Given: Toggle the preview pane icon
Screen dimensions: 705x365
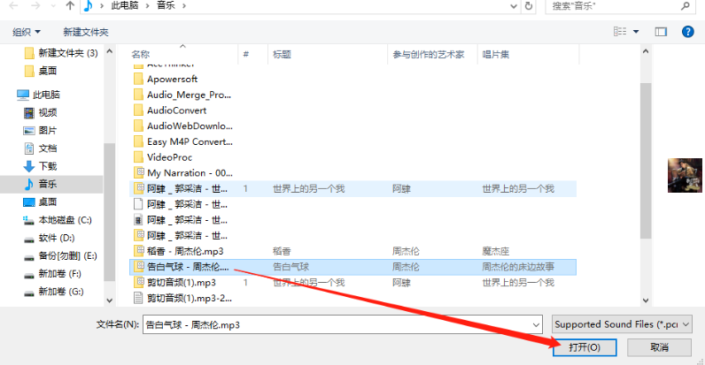Looking at the screenshot, I should [x=661, y=32].
